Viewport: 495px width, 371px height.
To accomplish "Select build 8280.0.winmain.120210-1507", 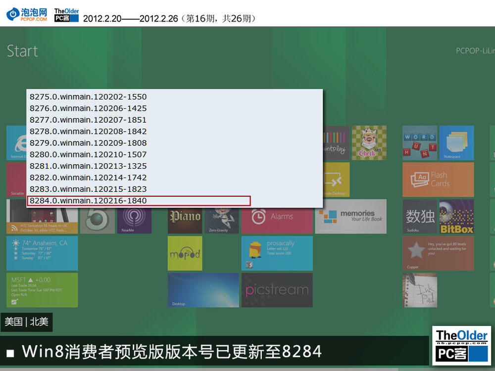I will tap(88, 154).
